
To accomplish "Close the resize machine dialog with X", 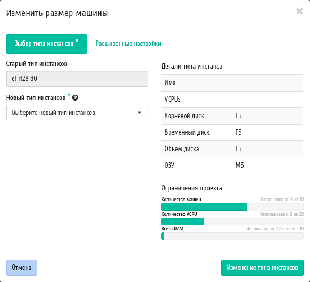I will click(299, 11).
